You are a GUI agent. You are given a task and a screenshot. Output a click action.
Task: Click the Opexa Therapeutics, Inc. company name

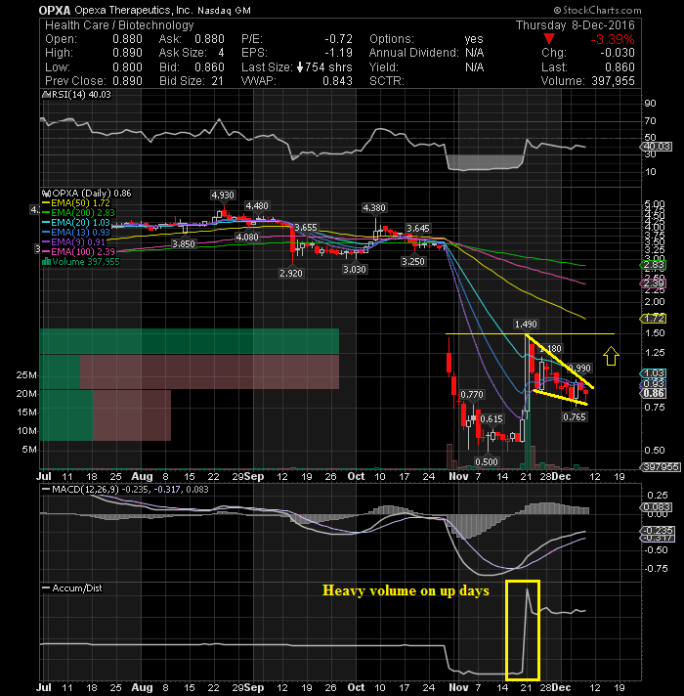[x=134, y=10]
